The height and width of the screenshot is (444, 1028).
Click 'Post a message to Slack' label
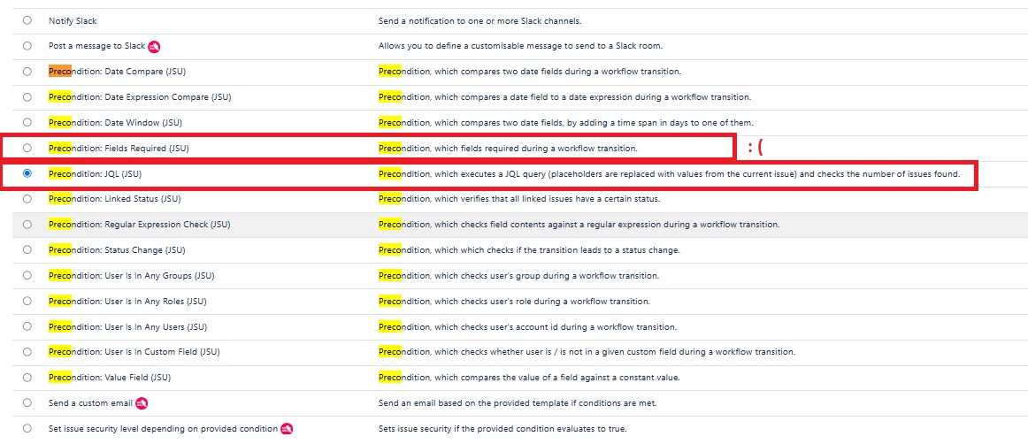(97, 47)
